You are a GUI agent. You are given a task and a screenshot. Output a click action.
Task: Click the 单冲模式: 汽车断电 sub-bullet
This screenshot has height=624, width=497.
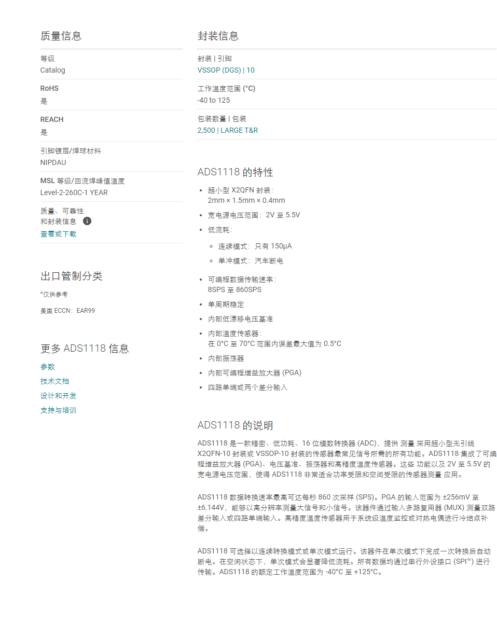pyautogui.click(x=251, y=261)
